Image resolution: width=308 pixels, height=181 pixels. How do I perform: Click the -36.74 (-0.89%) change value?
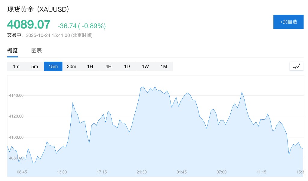(x=82, y=26)
